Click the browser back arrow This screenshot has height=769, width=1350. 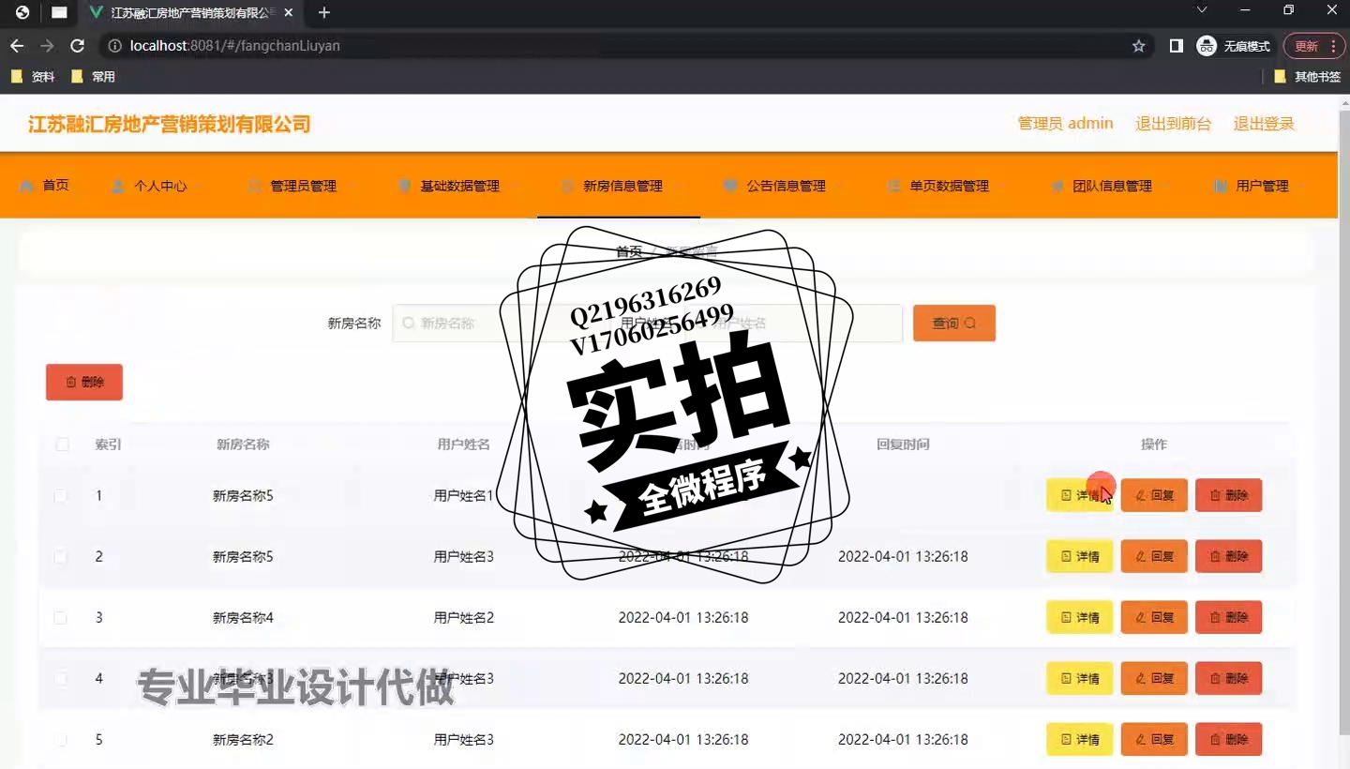tap(17, 46)
